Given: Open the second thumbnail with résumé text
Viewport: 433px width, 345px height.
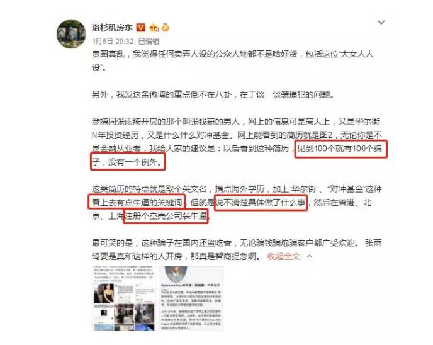Looking at the screenshot, I should 191,298.
